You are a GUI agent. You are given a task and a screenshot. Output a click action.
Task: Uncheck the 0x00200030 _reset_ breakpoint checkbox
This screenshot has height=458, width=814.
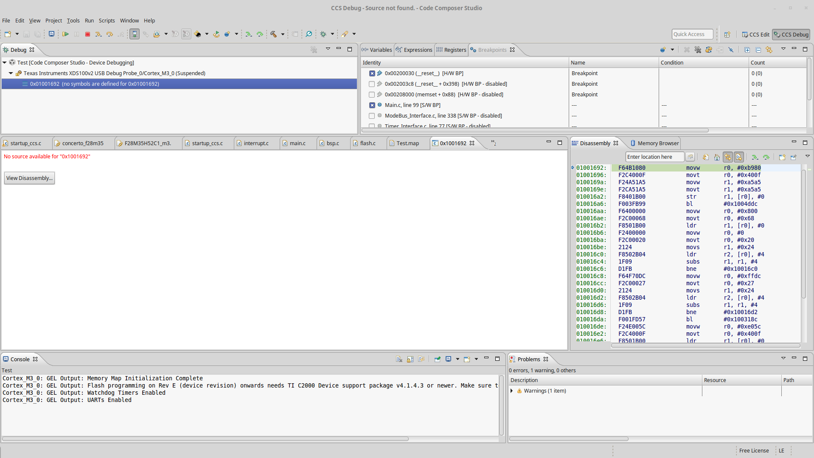tap(372, 73)
